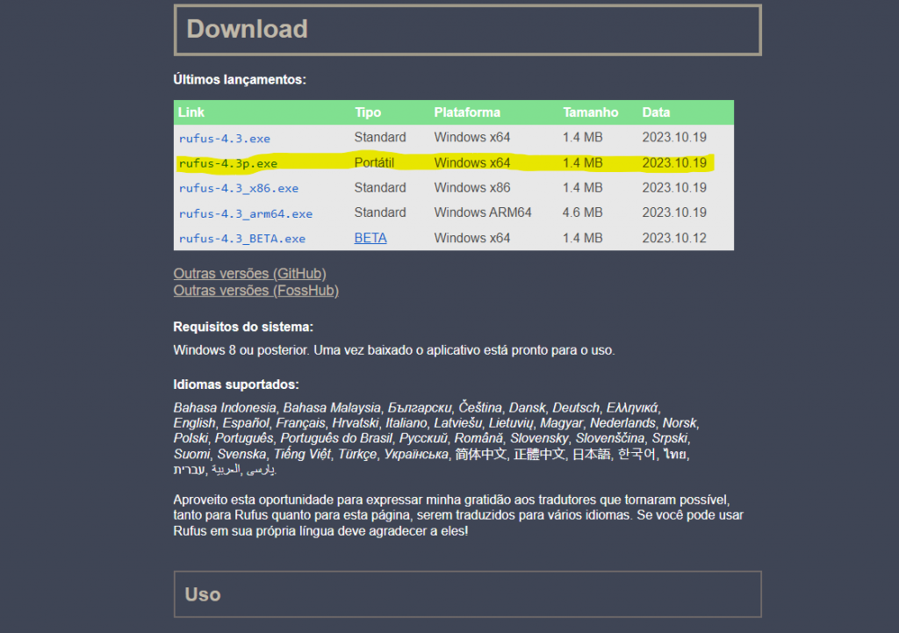The image size is (899, 633).
Task: Click the Windows 8 ou posterior text
Action: (x=241, y=350)
